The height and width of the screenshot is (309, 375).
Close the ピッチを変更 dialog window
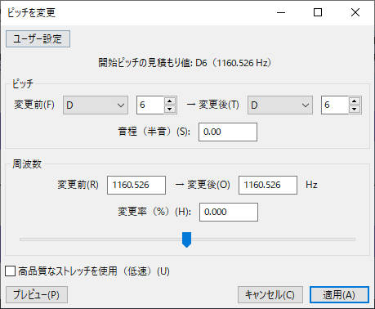point(355,12)
